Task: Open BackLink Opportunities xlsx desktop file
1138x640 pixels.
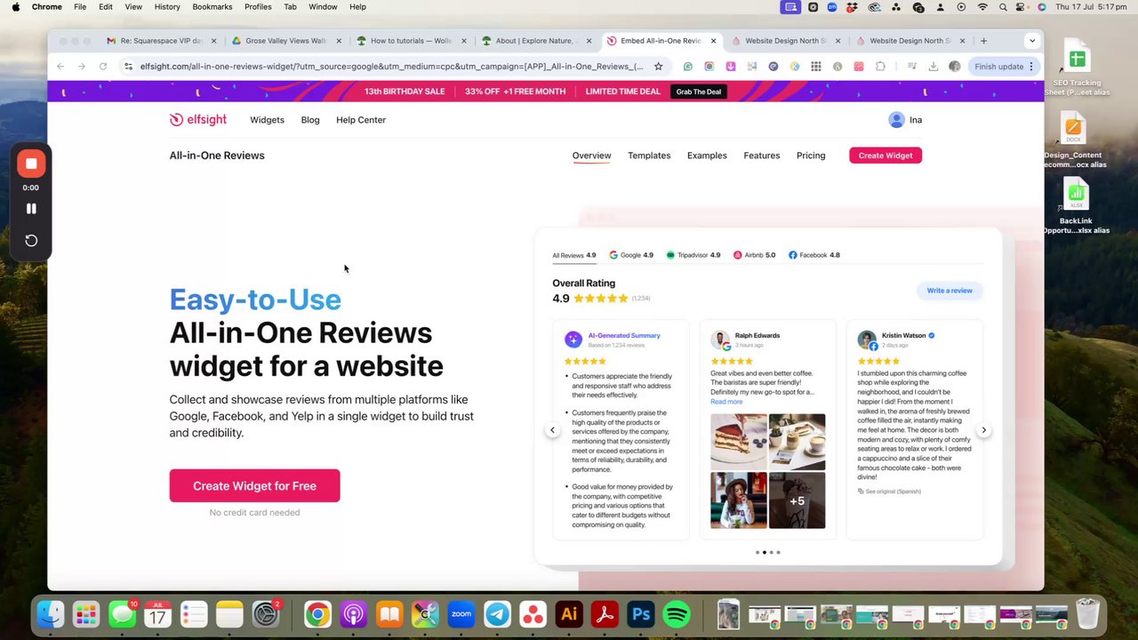Action: pos(1076,206)
